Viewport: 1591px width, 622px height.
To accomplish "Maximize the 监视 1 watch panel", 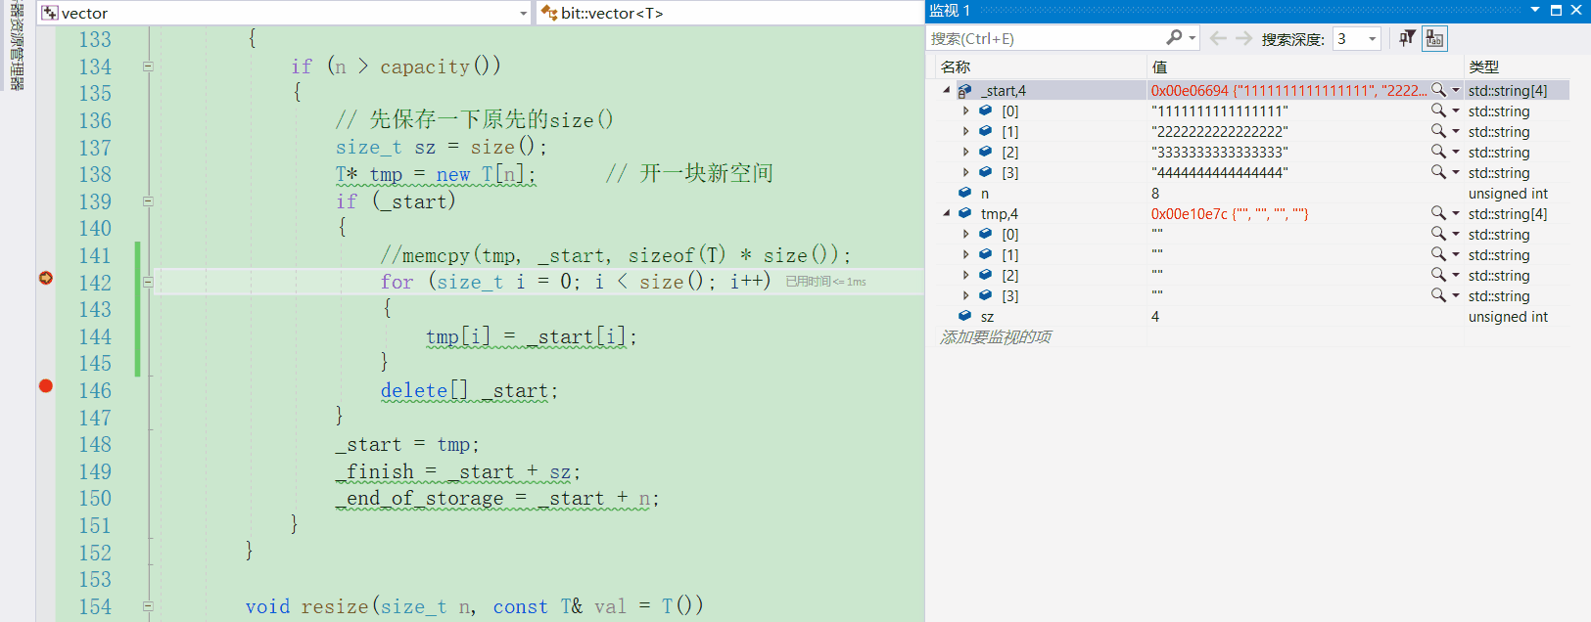I will pos(1556,10).
